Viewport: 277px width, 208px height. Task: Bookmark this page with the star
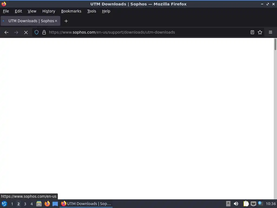point(260,32)
